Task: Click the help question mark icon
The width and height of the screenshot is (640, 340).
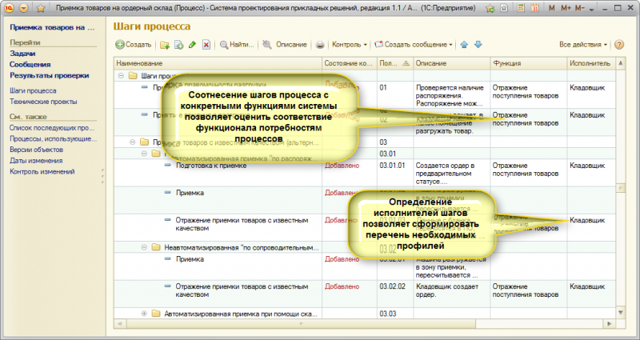Action: pos(618,45)
